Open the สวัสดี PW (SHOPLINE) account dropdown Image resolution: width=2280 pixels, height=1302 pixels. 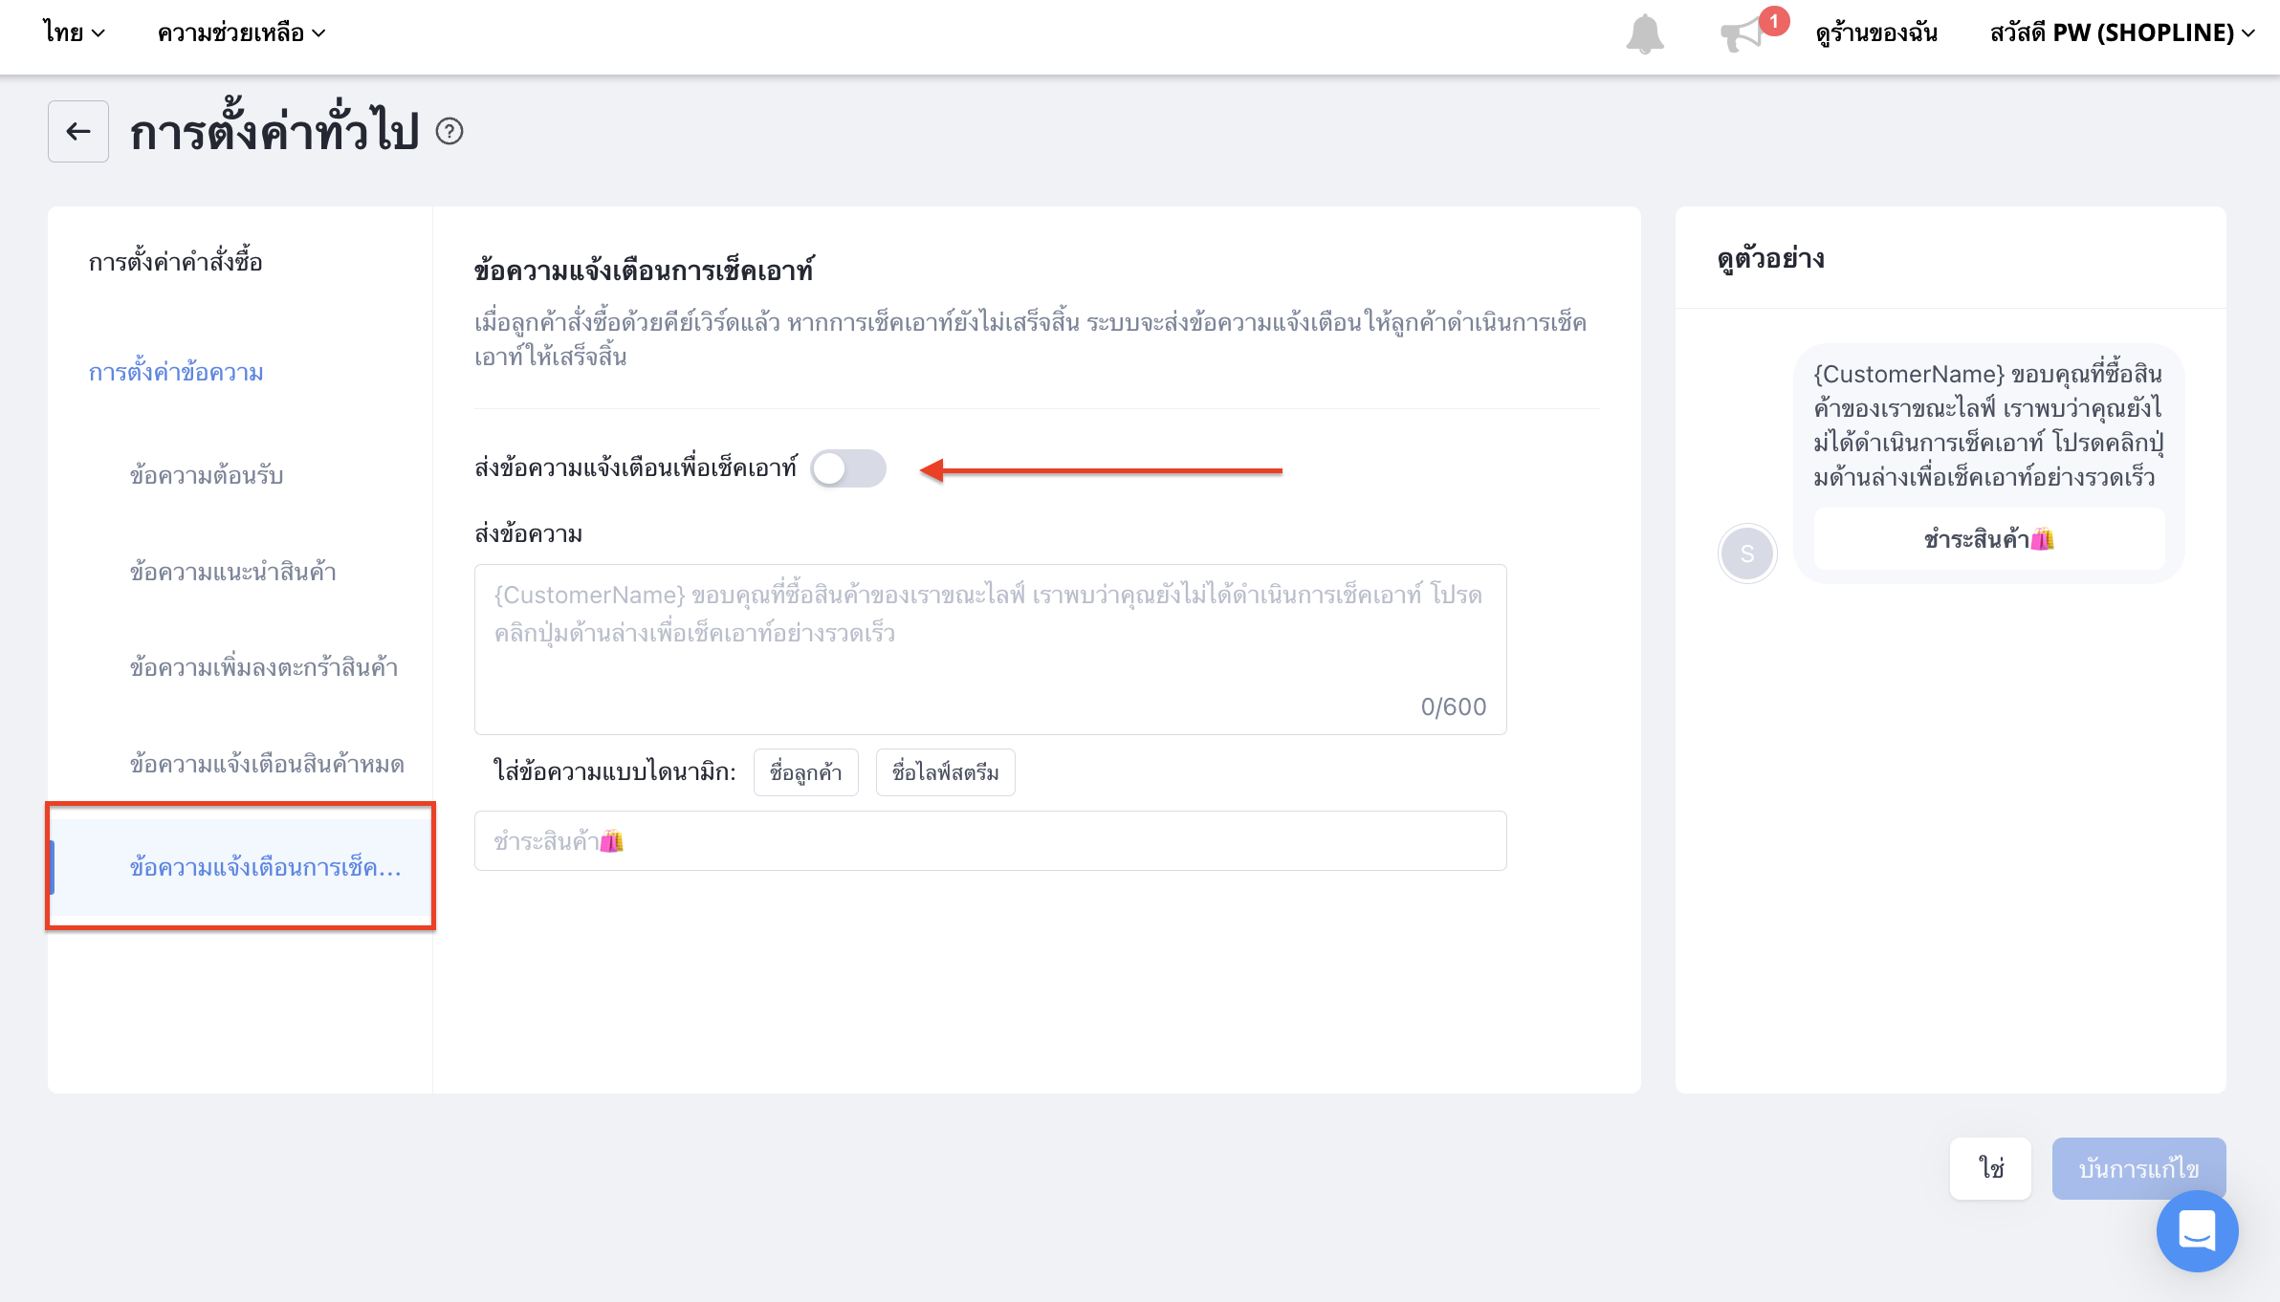point(2122,33)
